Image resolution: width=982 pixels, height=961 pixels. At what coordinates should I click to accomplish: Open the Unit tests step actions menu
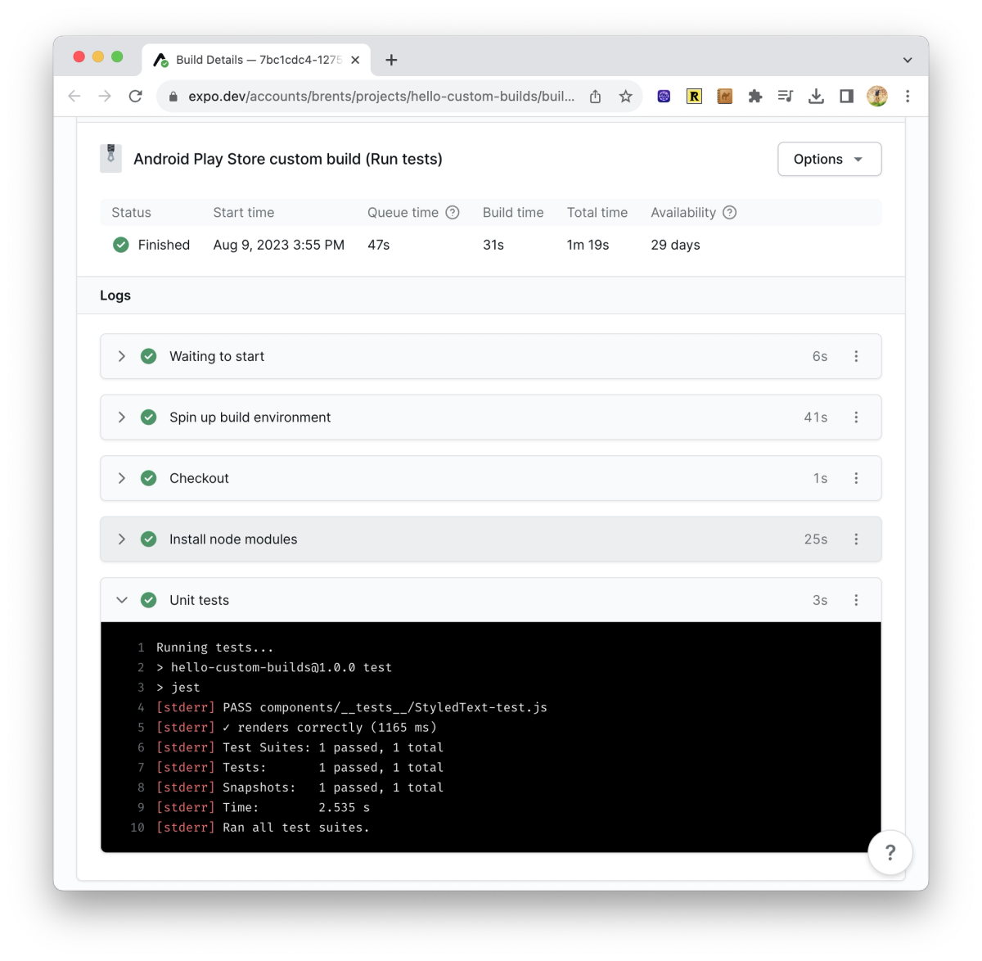[856, 600]
